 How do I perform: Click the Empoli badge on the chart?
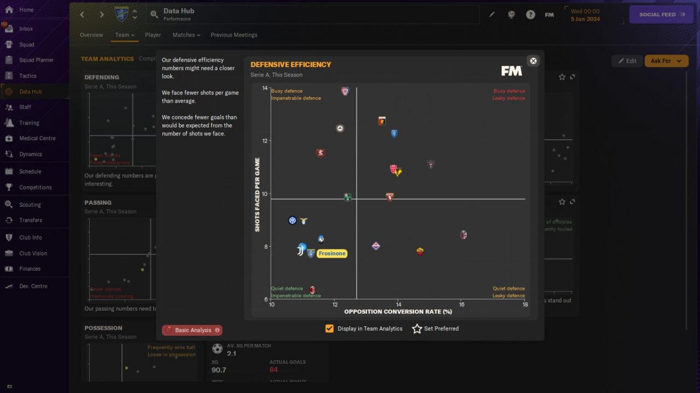click(394, 133)
